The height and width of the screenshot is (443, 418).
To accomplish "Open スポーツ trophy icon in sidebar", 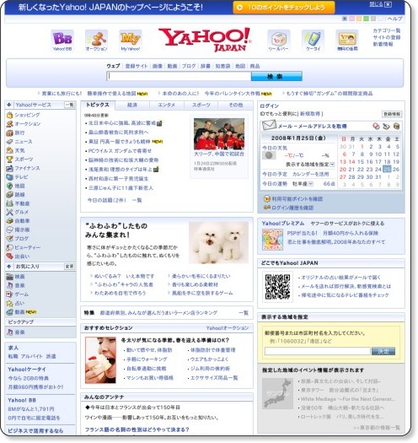I will click(x=9, y=159).
